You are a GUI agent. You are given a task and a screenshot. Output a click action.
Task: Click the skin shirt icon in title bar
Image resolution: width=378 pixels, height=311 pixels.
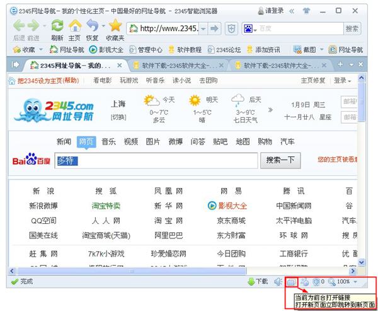point(306,11)
